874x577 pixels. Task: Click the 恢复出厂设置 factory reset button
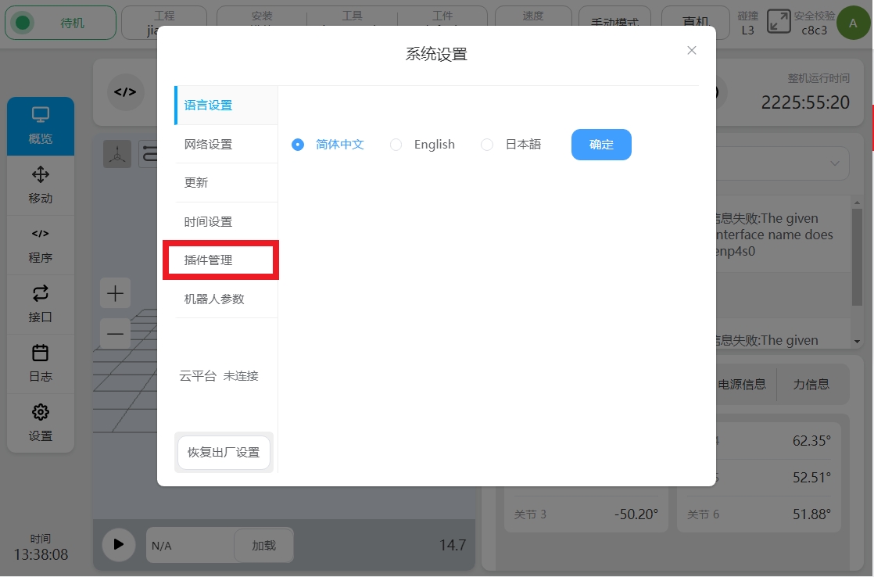(224, 453)
